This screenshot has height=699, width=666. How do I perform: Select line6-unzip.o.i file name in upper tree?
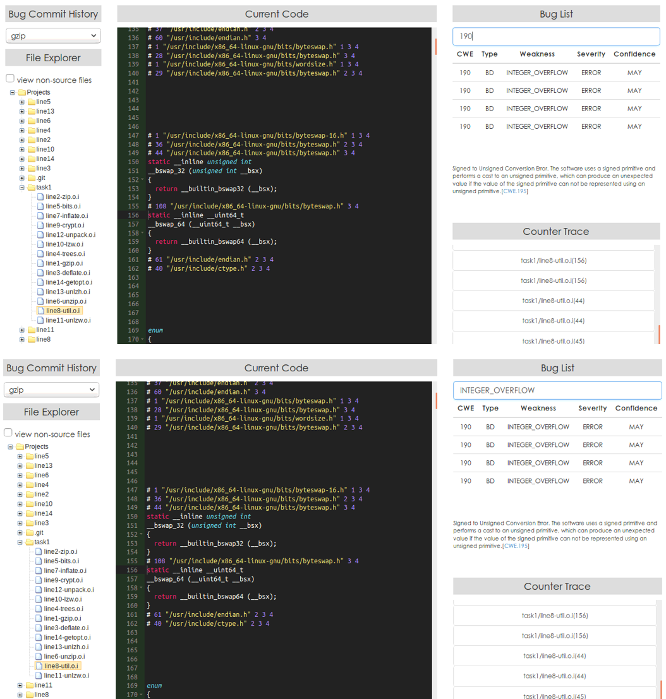pos(66,301)
